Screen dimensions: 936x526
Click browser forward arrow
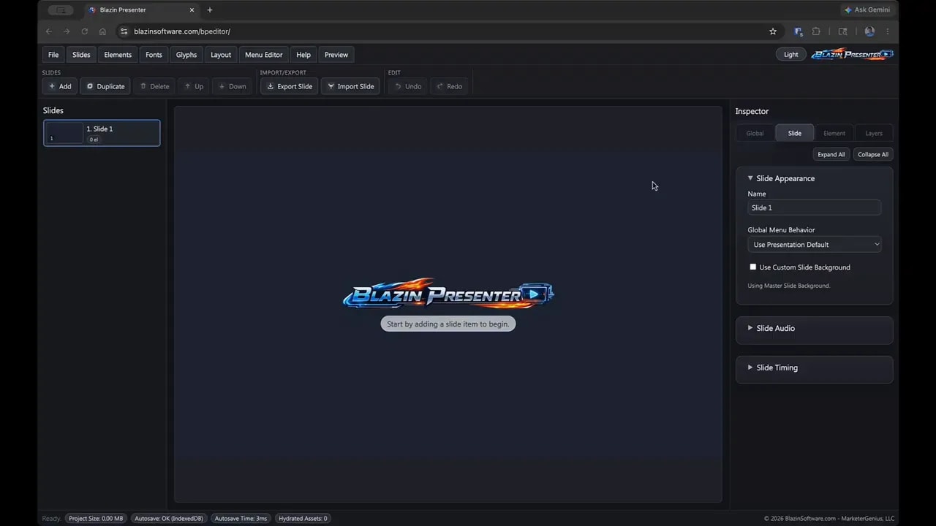(67, 31)
